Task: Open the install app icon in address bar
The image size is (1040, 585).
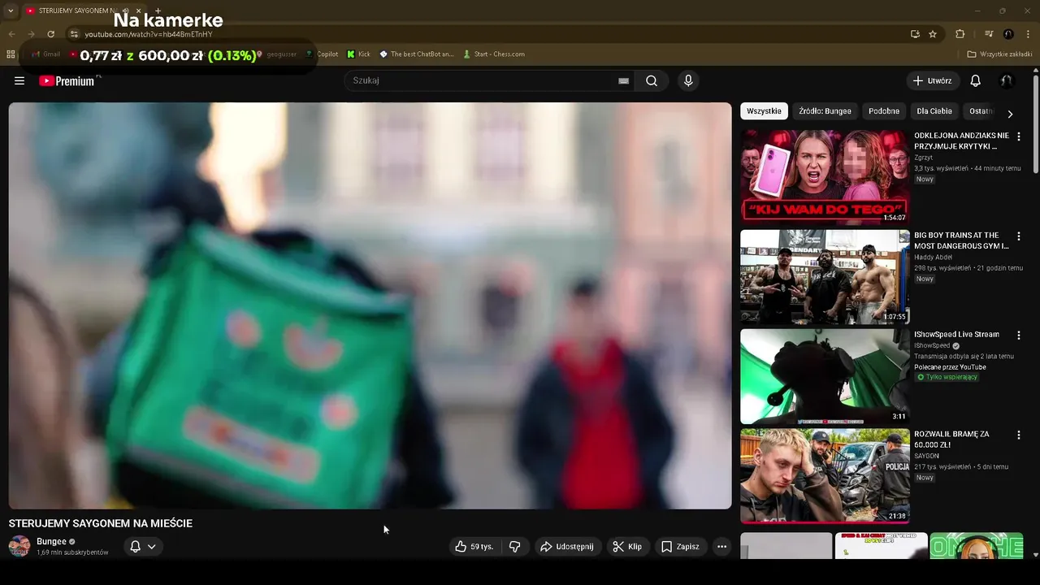Action: (x=915, y=34)
